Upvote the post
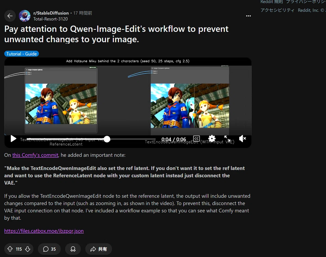 10,249
